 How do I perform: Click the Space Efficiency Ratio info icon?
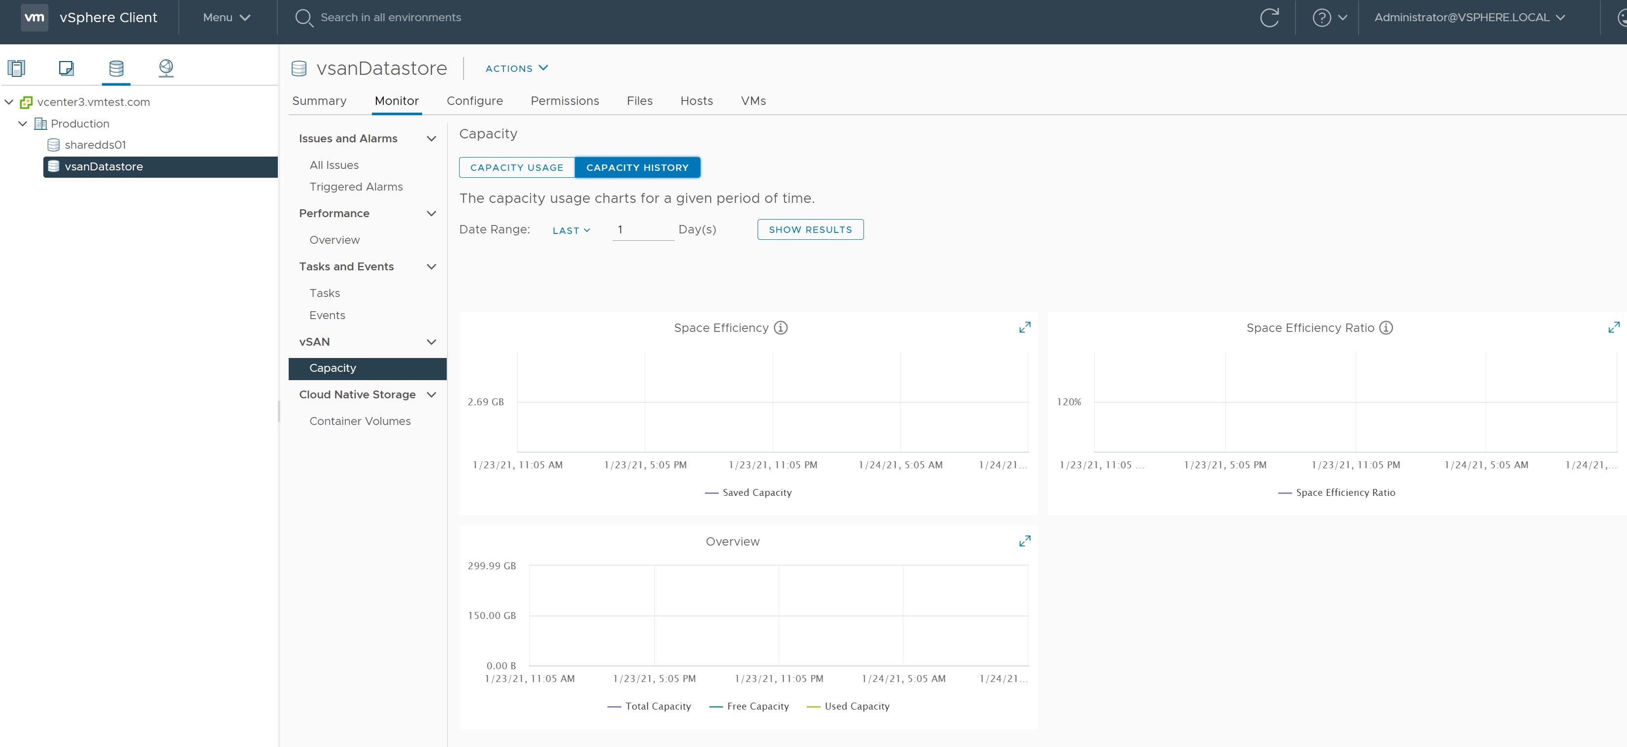click(x=1386, y=328)
